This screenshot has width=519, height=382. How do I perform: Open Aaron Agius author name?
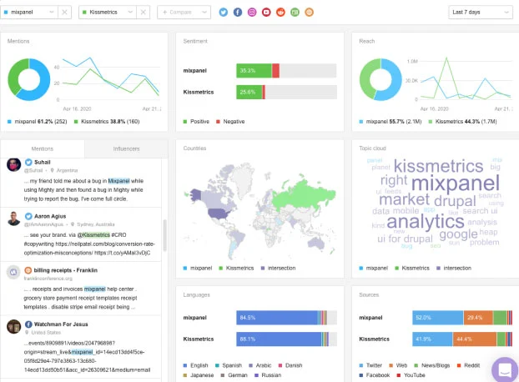pyautogui.click(x=50, y=216)
